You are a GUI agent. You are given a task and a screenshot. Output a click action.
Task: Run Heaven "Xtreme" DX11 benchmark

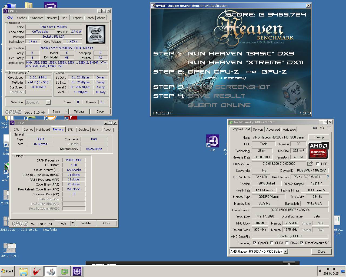pyautogui.click(x=245, y=62)
